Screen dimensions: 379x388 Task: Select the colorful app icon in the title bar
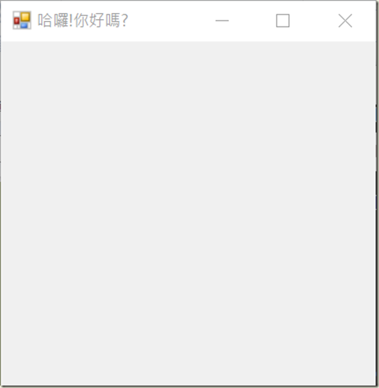coord(22,20)
